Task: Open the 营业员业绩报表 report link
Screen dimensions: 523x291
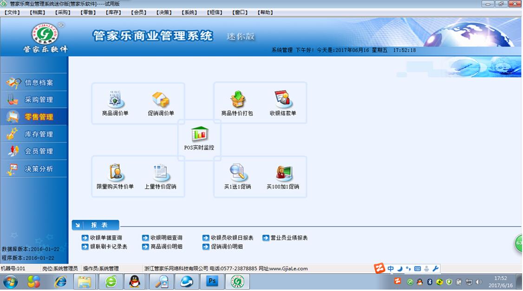Action: [x=285, y=238]
